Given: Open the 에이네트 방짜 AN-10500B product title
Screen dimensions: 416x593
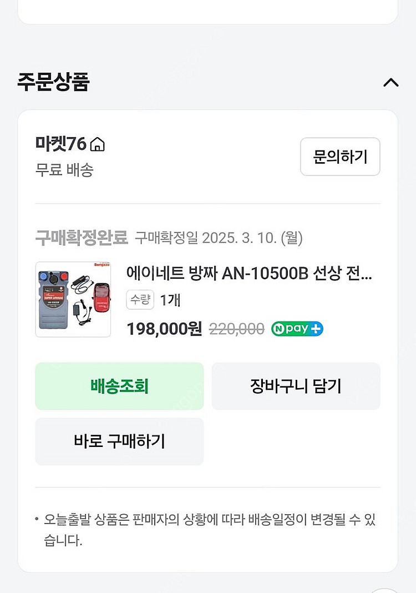Looking at the screenshot, I should click(x=249, y=274).
